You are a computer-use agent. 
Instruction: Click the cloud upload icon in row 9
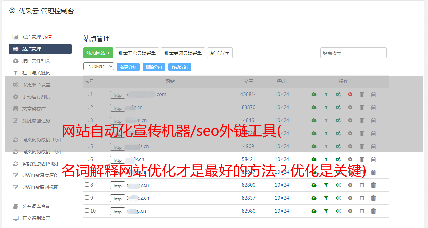tap(314, 198)
